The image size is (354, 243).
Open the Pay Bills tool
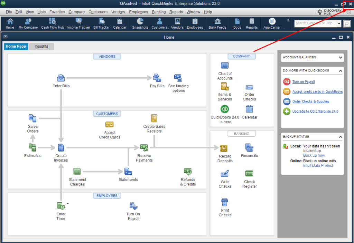point(157,78)
